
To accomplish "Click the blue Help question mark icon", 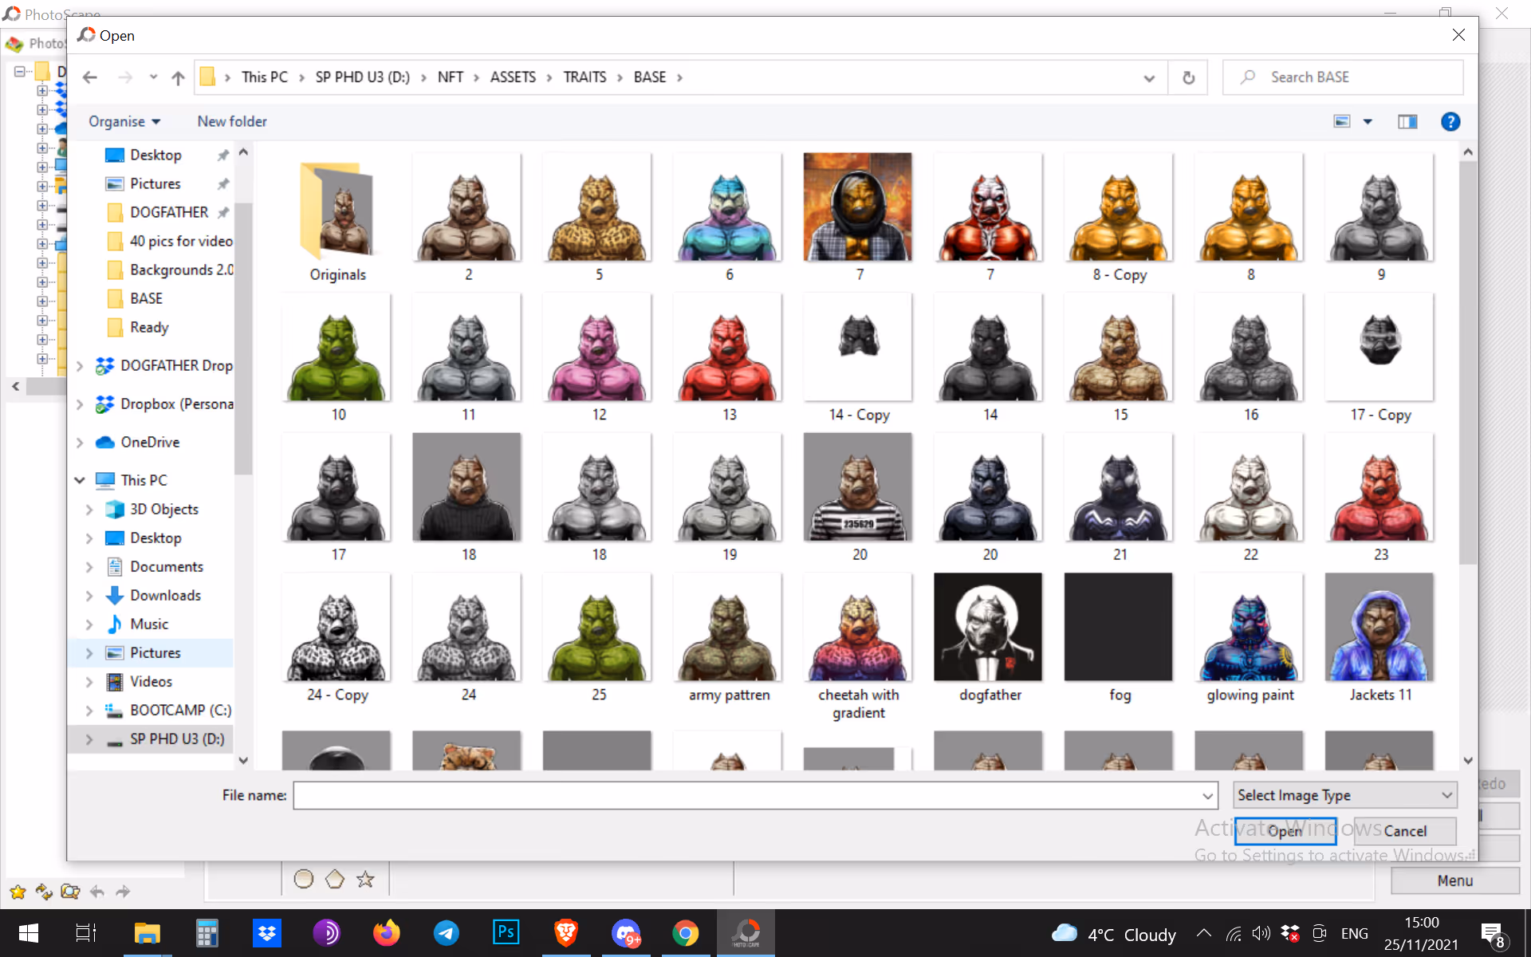I will [1450, 121].
